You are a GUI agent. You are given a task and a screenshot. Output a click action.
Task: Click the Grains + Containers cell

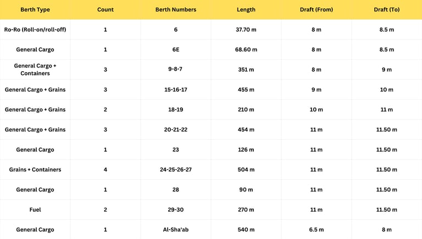click(x=35, y=169)
